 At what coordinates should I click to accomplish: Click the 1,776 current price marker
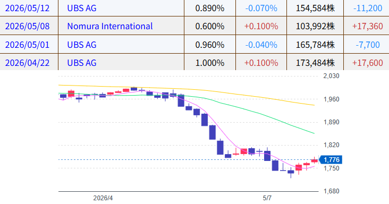331,159
